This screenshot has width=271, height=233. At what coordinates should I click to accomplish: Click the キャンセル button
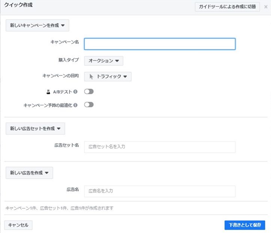18,225
